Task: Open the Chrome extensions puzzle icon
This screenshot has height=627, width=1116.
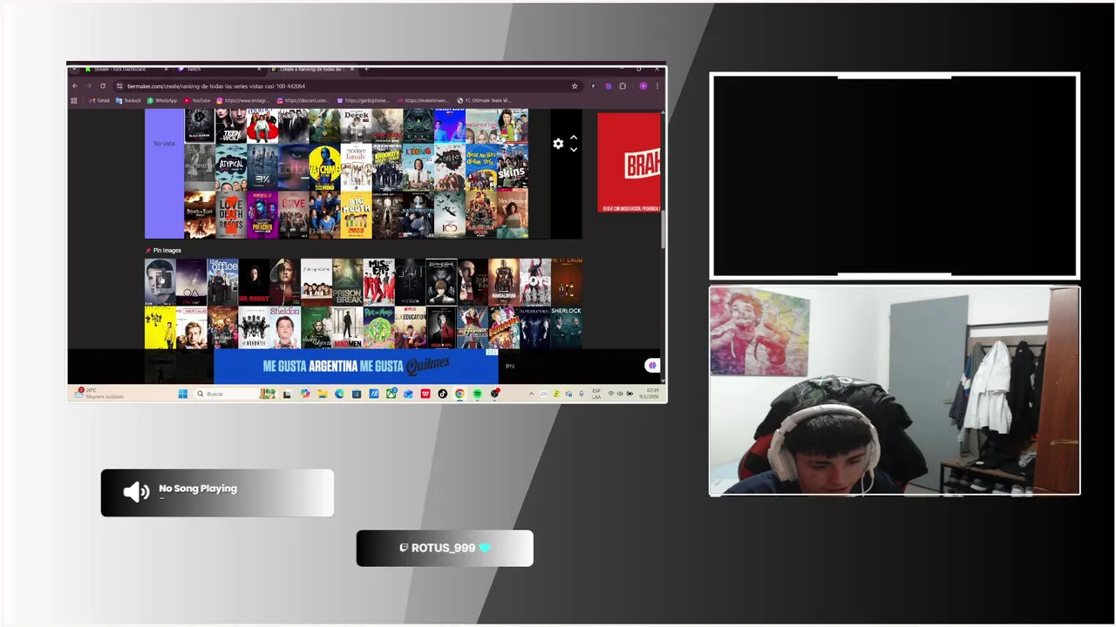Action: [x=623, y=86]
